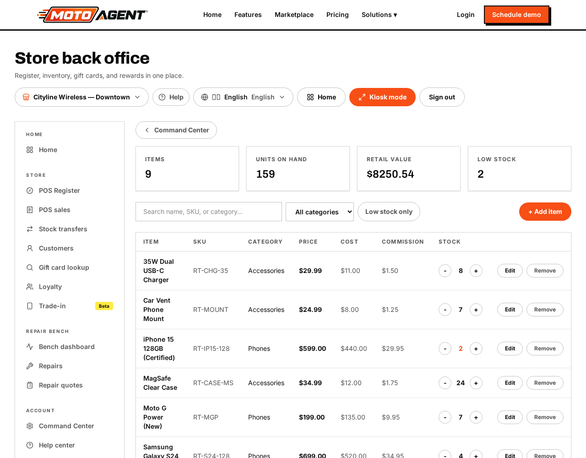Increase stock for Car Vent Phone Mount
Viewport: 586px width, 458px height.
(x=476, y=310)
